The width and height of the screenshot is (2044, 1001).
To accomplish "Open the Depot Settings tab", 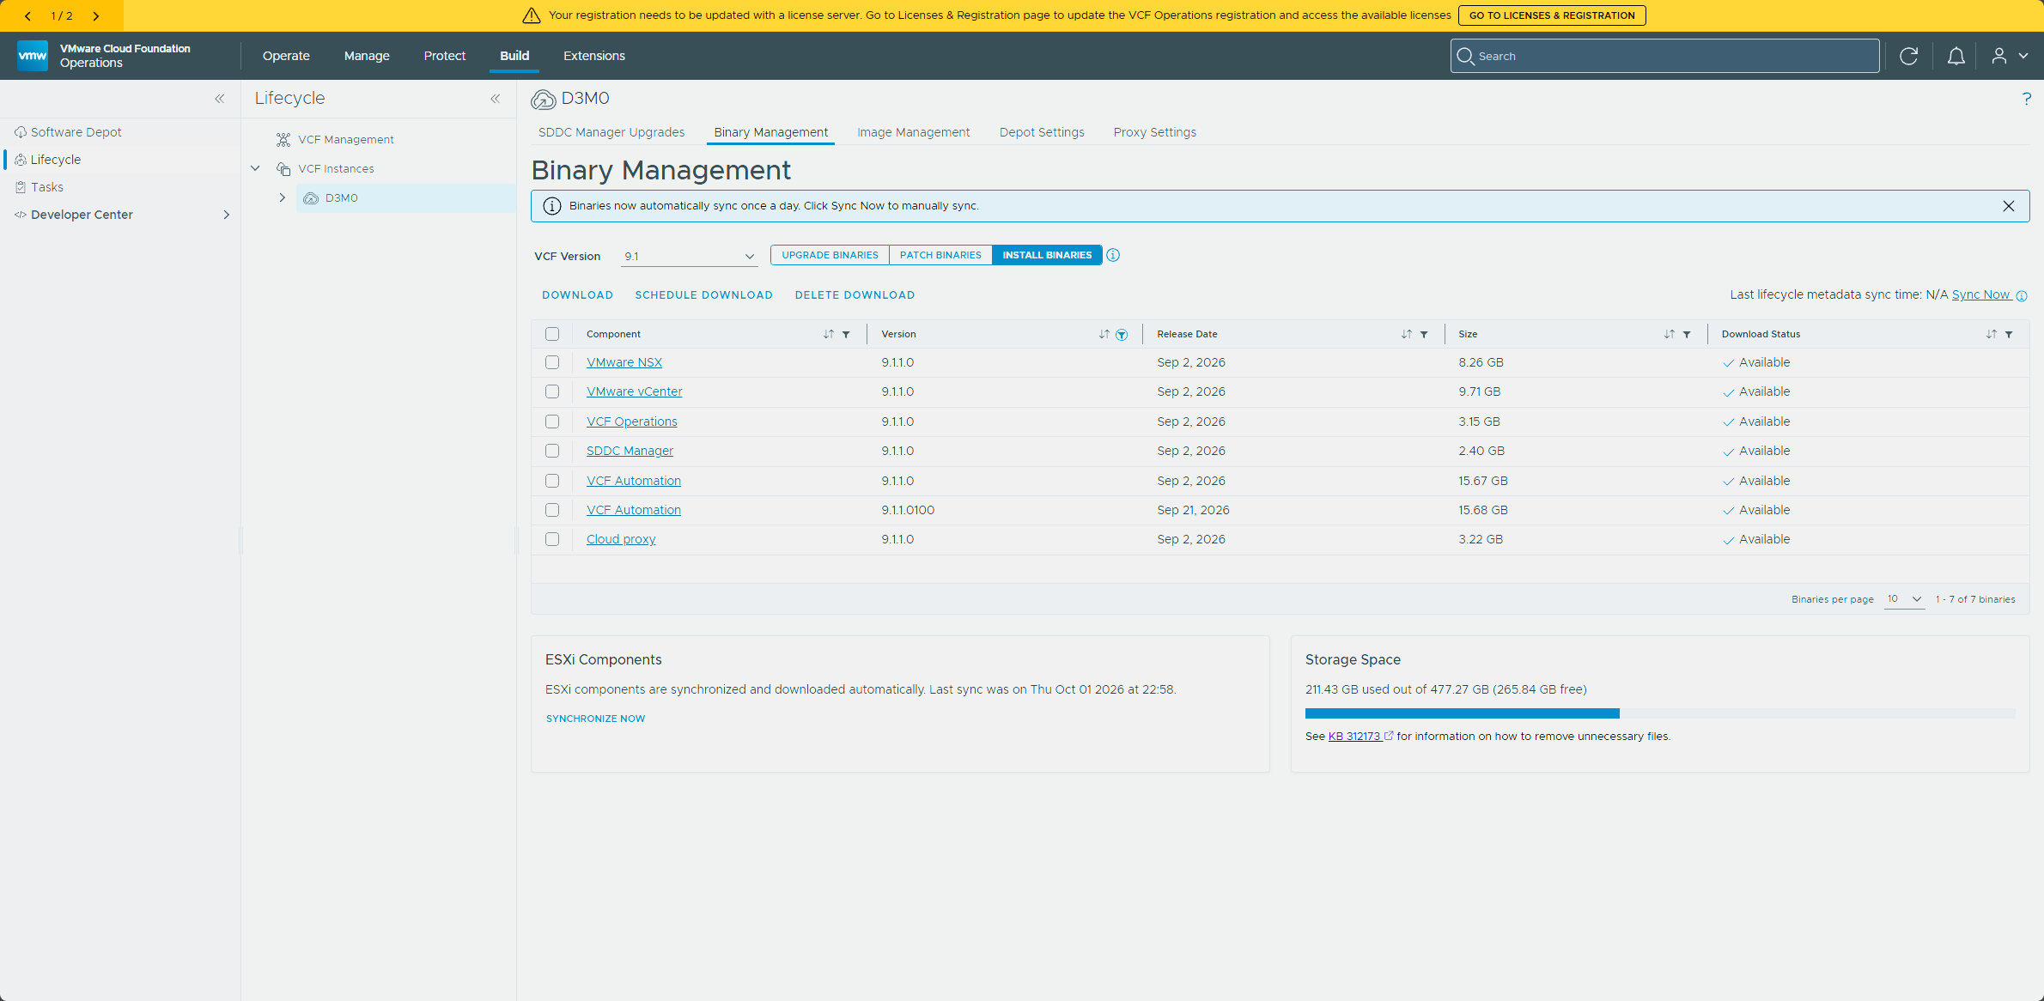I will coord(1042,132).
